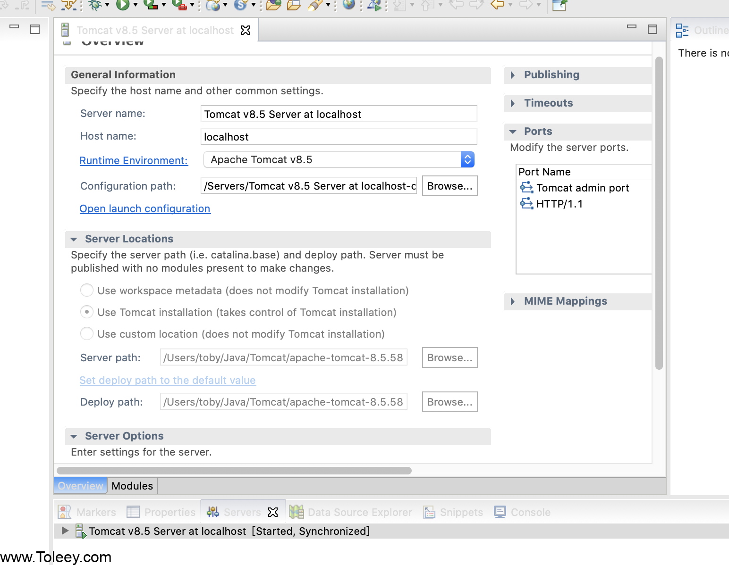
Task: Click the Search flashlight icon
Action: click(x=315, y=5)
